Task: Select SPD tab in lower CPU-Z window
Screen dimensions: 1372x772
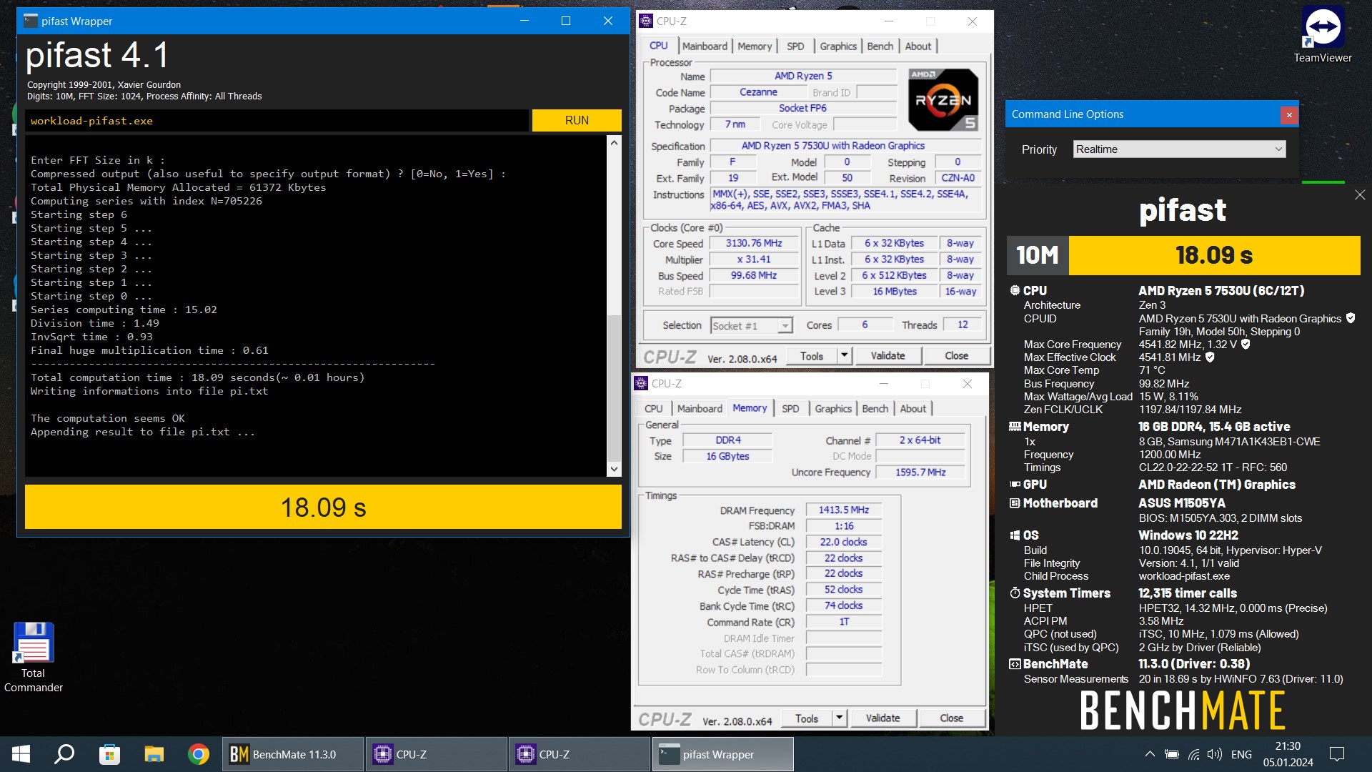Action: pos(790,408)
